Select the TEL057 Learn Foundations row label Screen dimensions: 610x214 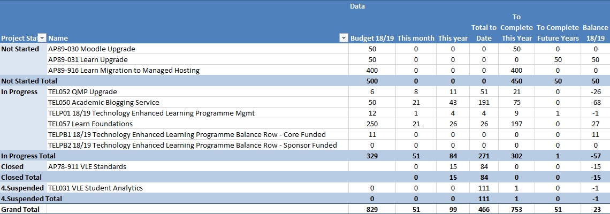pyautogui.click(x=89, y=124)
